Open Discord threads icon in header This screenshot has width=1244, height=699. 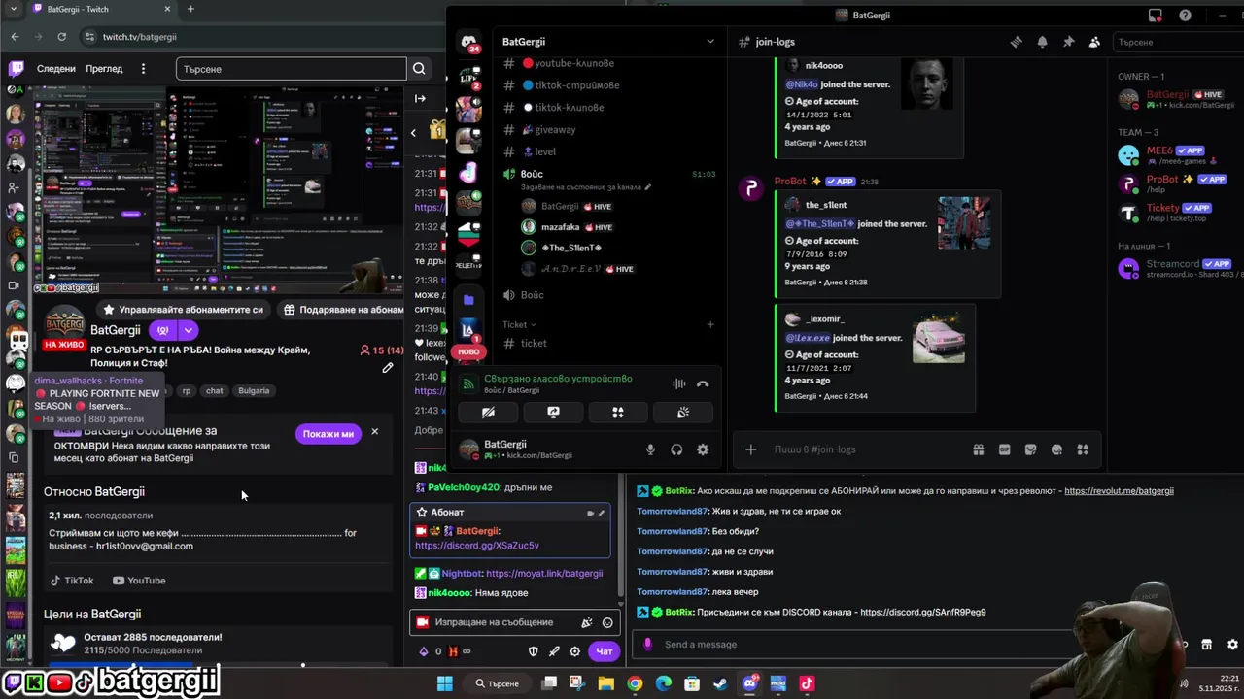pos(1017,42)
